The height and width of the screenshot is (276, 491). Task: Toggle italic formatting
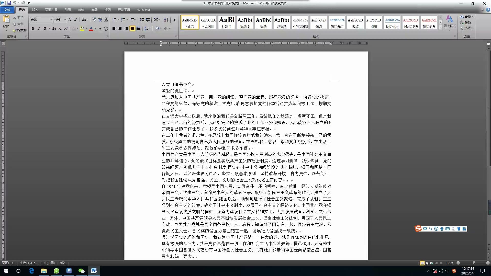point(39,29)
